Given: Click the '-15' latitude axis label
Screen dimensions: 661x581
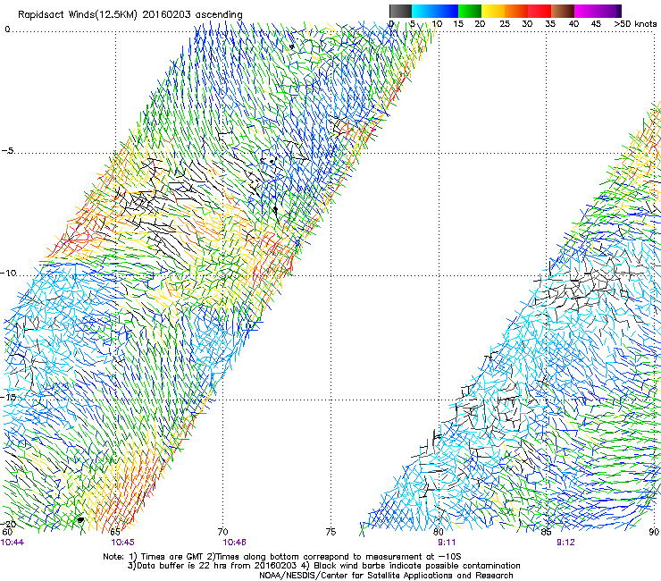Looking at the screenshot, I should pos(8,397).
